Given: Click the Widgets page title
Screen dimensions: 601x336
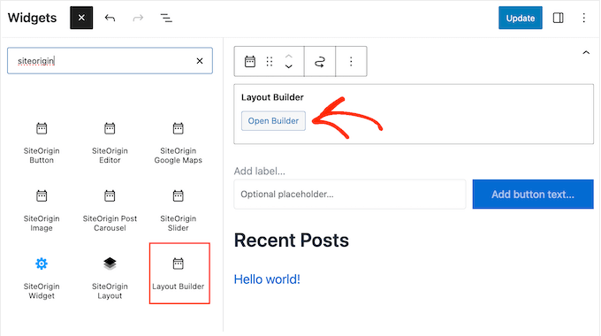Looking at the screenshot, I should pyautogui.click(x=32, y=18).
